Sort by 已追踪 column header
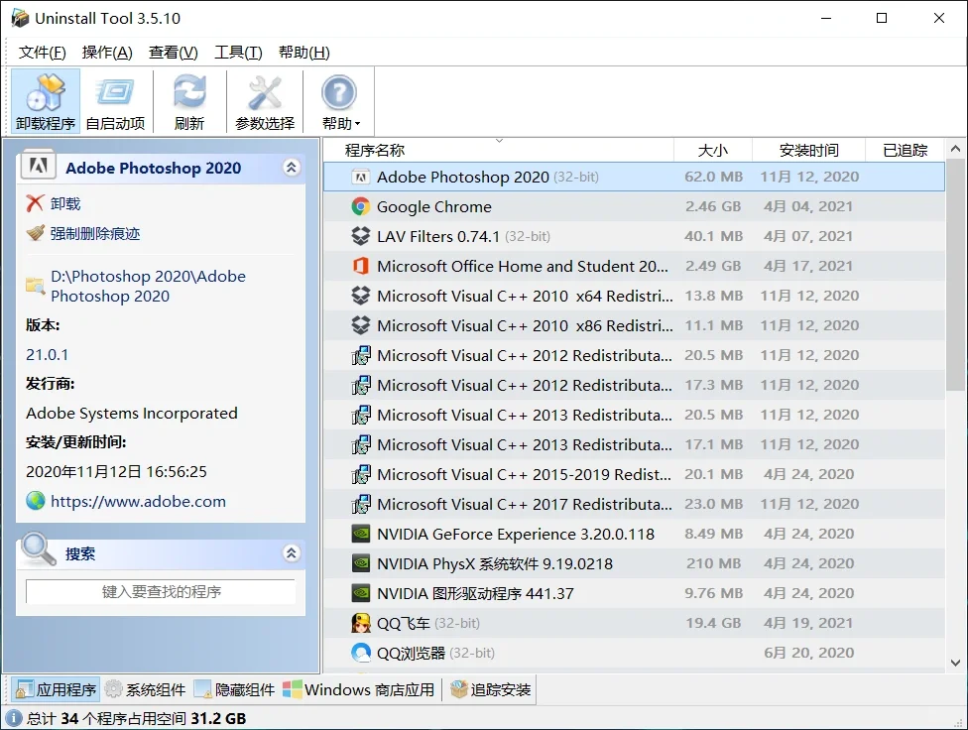Screen dimensions: 968x730 [x=906, y=150]
